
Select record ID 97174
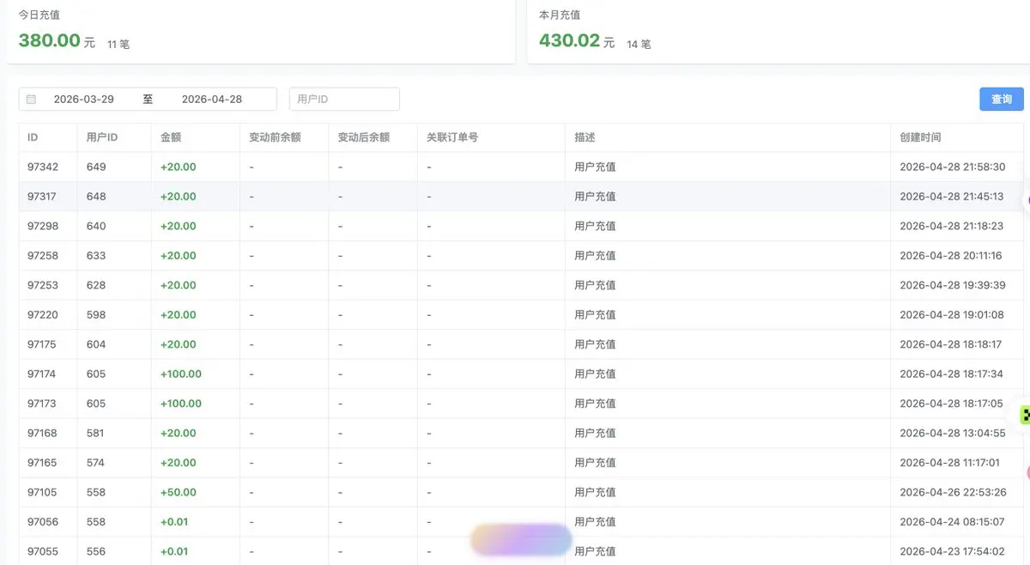tap(42, 374)
